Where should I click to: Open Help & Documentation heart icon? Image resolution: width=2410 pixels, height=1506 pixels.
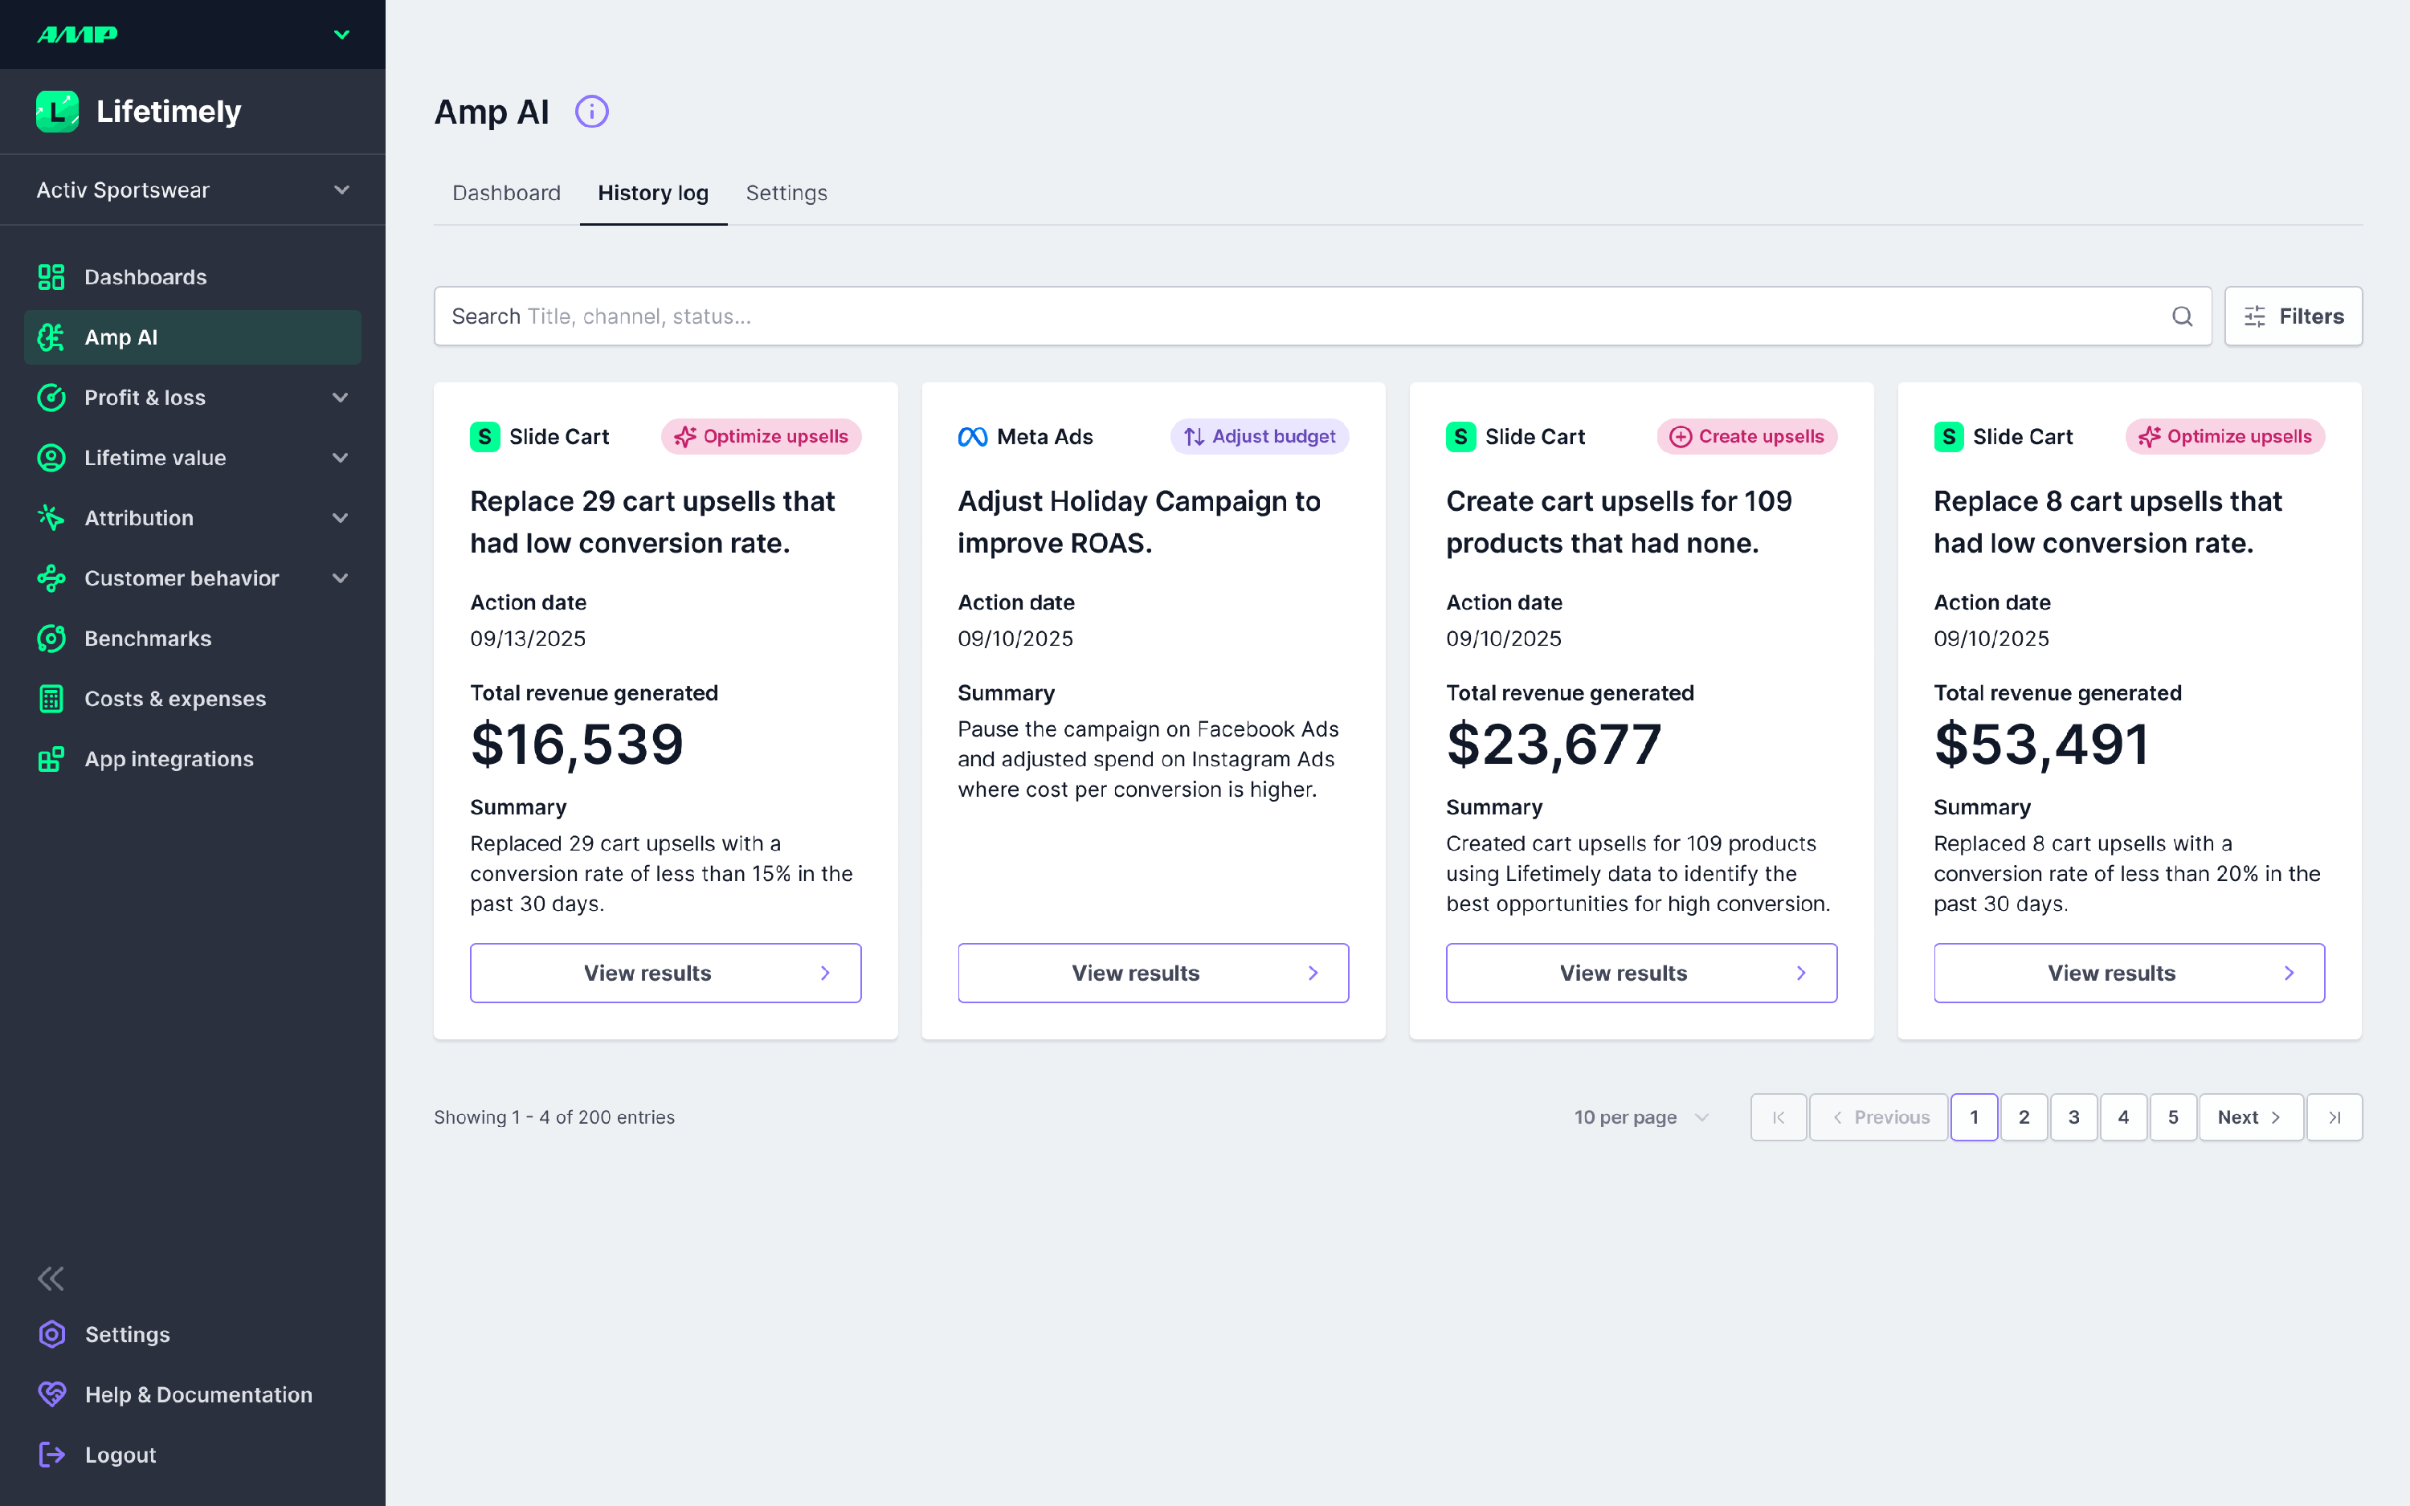pyautogui.click(x=51, y=1394)
